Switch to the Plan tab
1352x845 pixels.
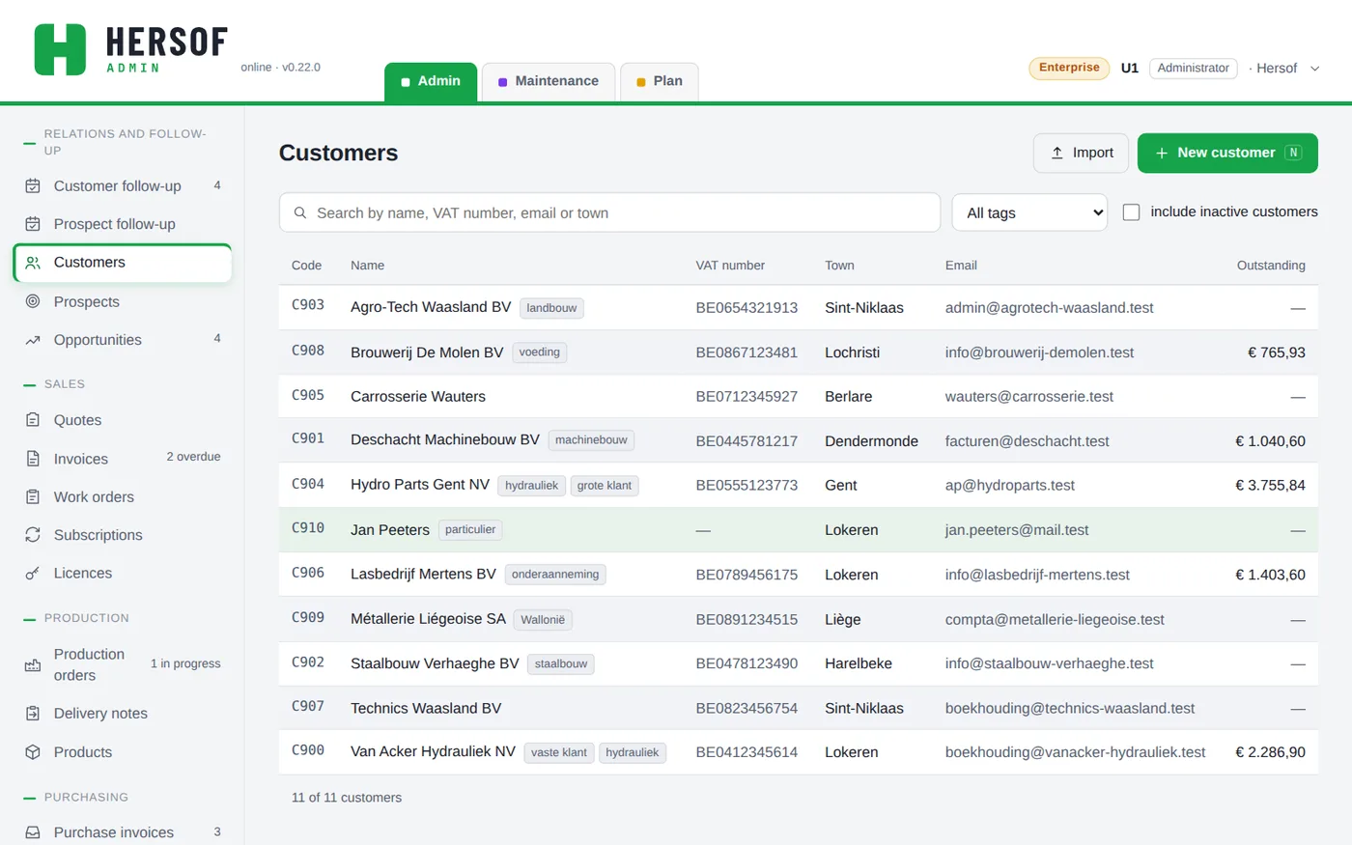coord(659,81)
